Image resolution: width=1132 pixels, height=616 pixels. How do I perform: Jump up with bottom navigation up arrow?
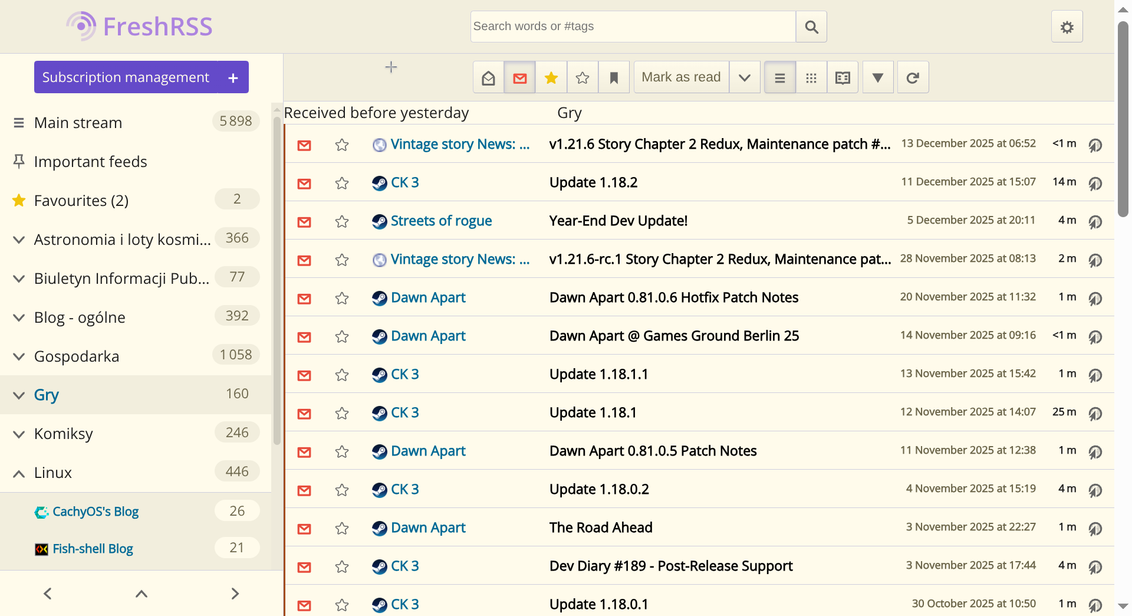(x=141, y=593)
